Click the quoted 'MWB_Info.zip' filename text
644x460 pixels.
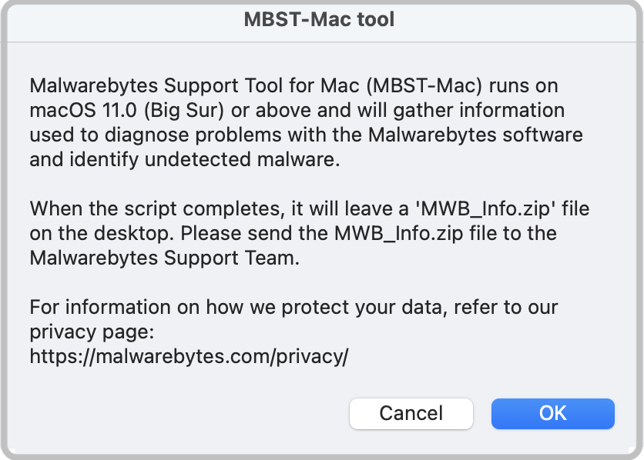click(486, 208)
